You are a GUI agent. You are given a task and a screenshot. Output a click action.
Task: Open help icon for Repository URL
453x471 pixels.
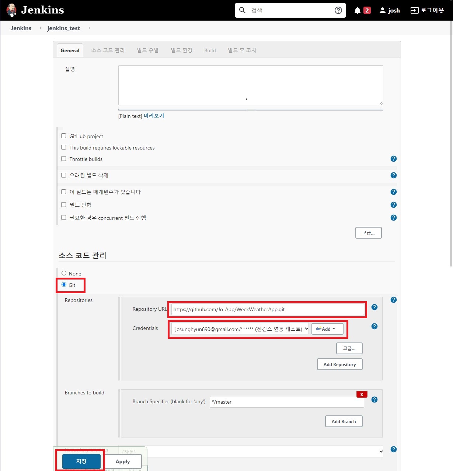click(x=374, y=307)
